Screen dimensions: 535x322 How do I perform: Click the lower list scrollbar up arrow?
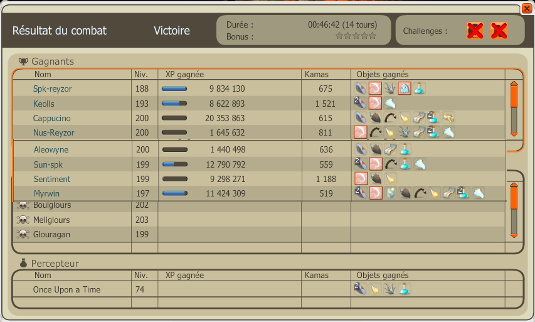[x=514, y=185]
